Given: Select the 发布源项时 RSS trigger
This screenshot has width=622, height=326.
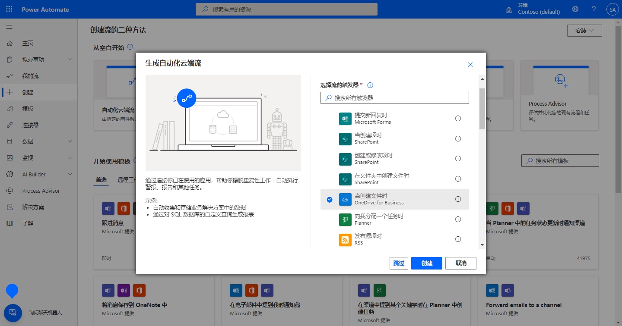Looking at the screenshot, I should pos(395,239).
